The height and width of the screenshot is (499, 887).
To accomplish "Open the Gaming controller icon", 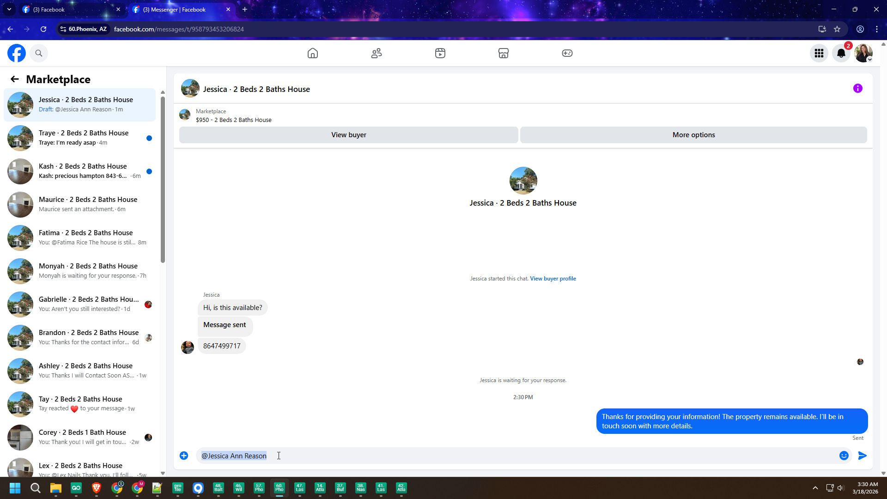I will click(567, 53).
